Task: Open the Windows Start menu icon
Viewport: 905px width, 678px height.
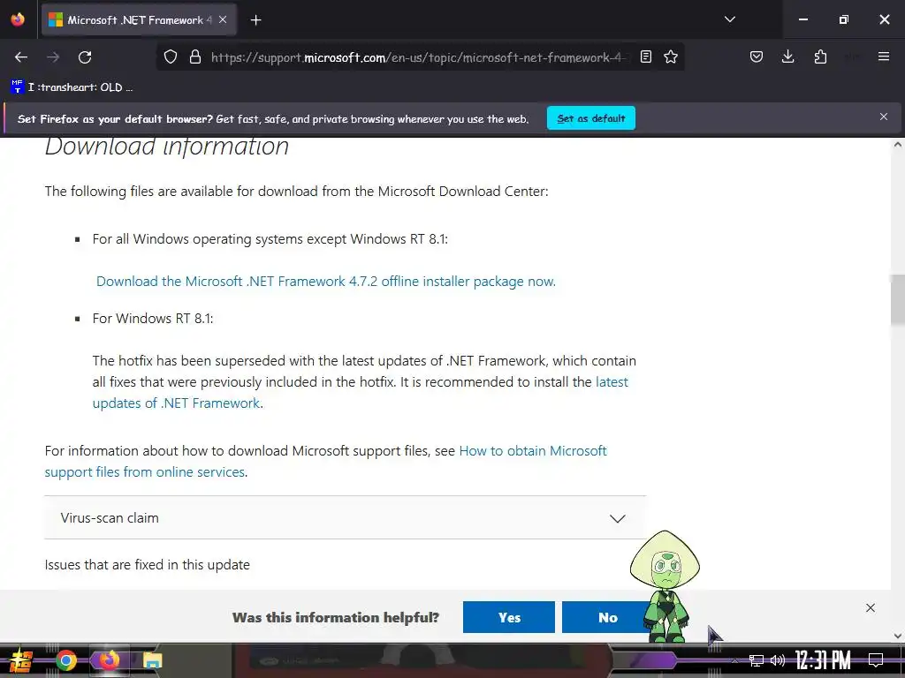Action: (21, 660)
